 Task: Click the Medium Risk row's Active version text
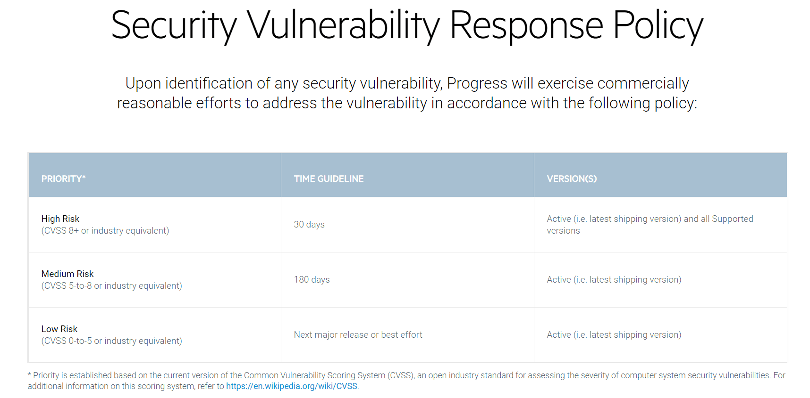click(x=614, y=280)
